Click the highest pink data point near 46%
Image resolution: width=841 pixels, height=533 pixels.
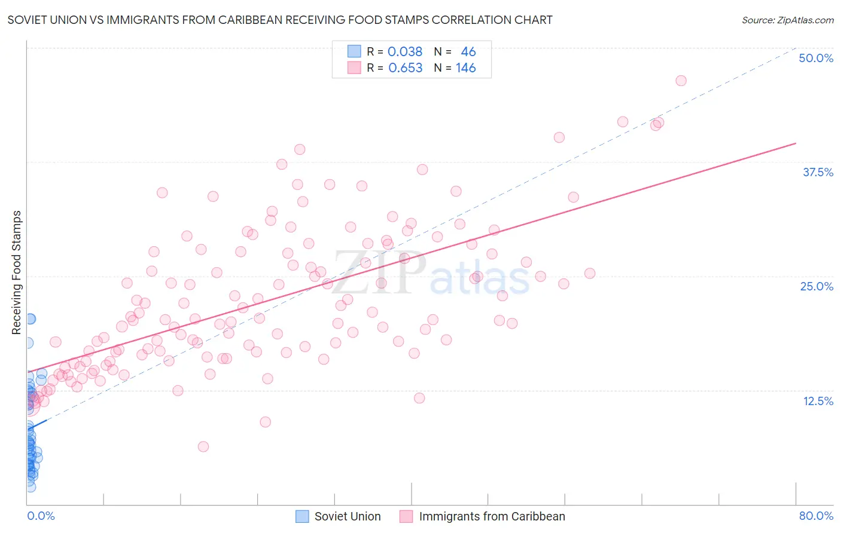pos(681,81)
